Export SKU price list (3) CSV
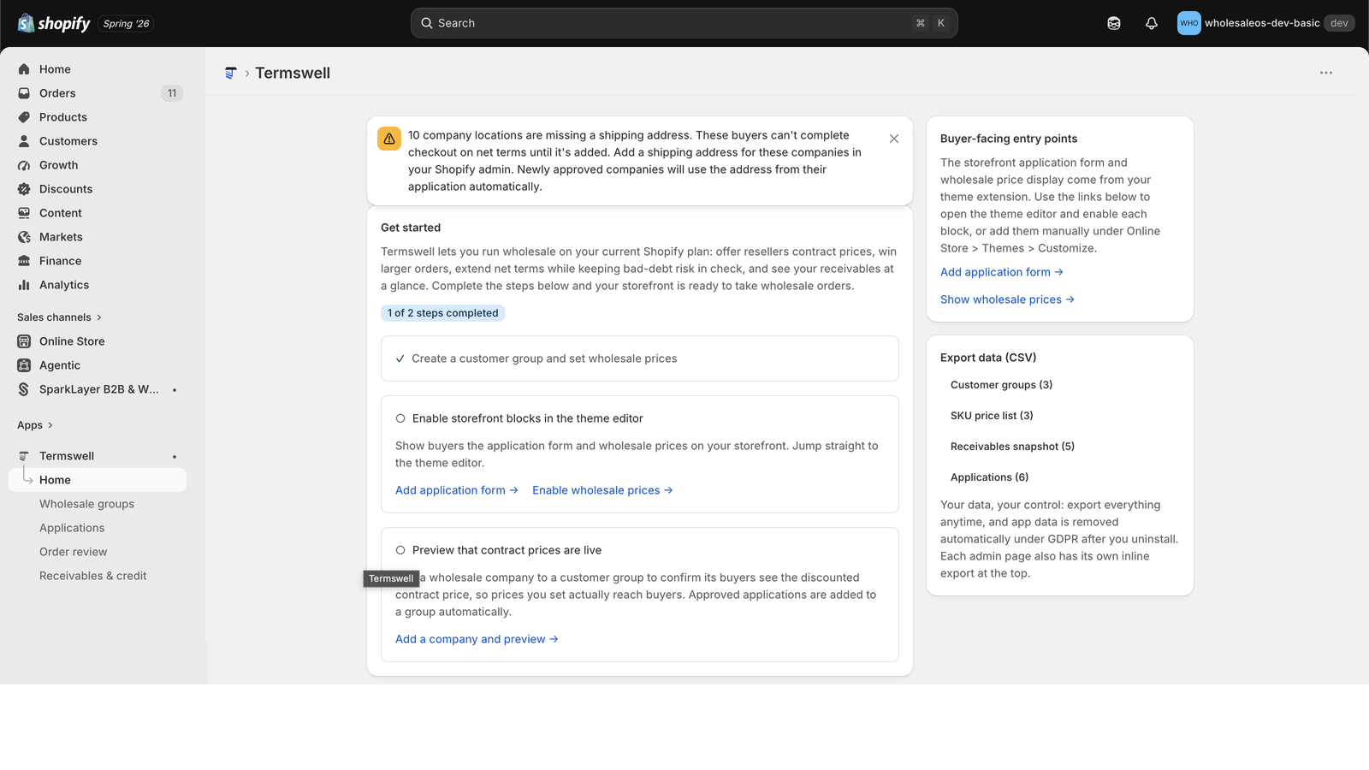Screen dimensions: 1369x770 992,416
